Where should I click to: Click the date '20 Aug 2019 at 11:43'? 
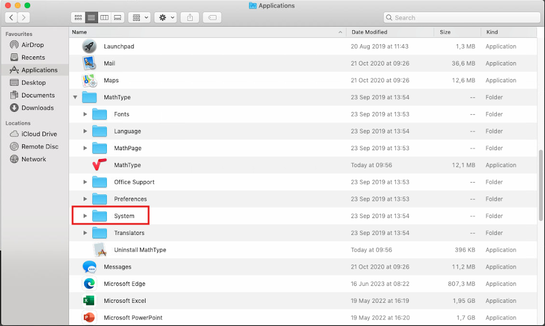tap(380, 46)
